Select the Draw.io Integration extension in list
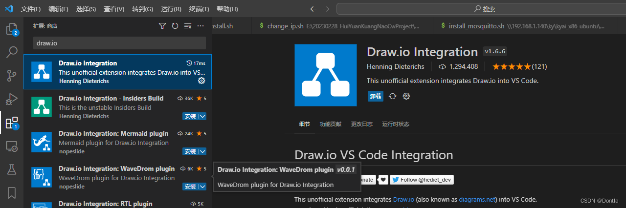Viewport: 626px width, 208px height. coord(117,72)
